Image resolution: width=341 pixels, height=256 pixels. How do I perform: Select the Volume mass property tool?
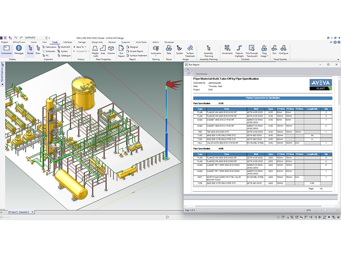[x=111, y=49]
